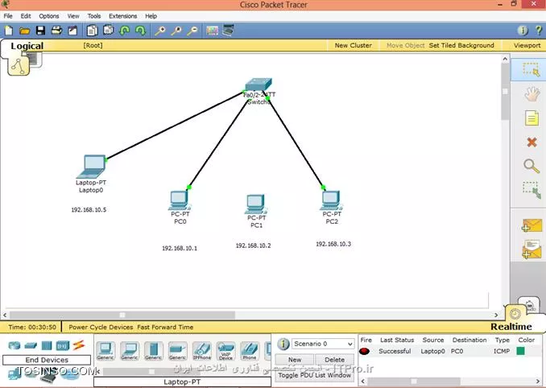Switch to Realtime mode tab
This screenshot has height=388, width=546.
(x=511, y=326)
